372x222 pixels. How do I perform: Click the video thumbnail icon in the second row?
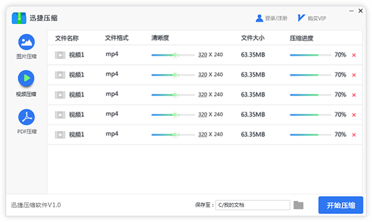click(x=60, y=75)
